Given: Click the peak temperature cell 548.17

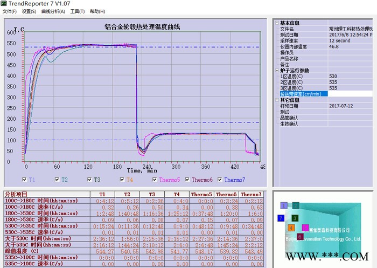Looking at the screenshot, I should click(x=201, y=251).
